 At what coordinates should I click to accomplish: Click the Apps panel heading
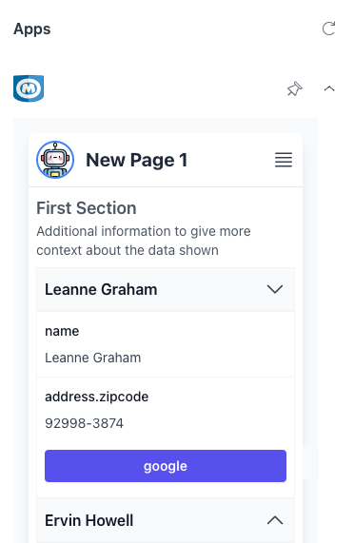32,29
